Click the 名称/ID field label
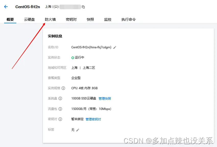The height and width of the screenshot is (147, 217). 53,47
